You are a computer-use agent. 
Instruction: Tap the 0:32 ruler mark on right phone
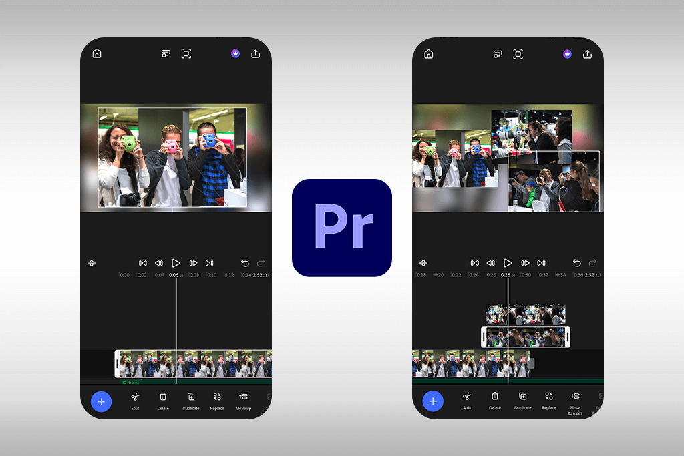[544, 275]
